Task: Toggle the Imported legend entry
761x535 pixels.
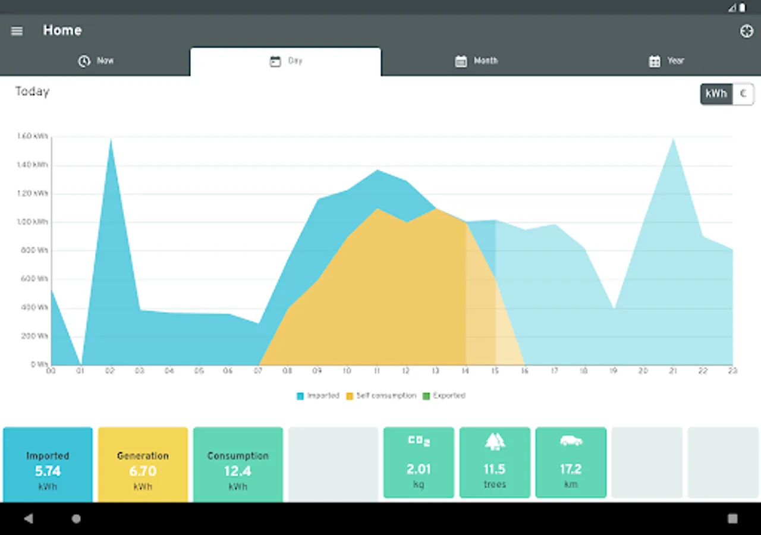Action: coord(318,396)
